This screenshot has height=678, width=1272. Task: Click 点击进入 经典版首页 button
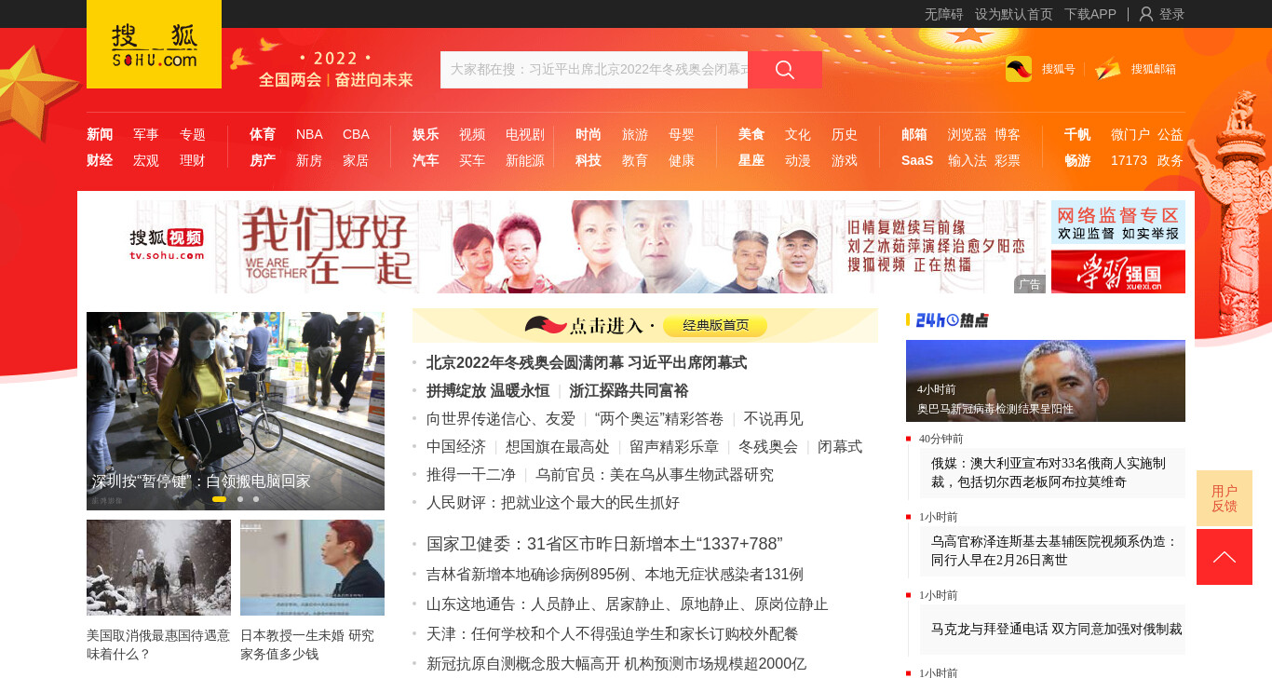[x=645, y=325]
